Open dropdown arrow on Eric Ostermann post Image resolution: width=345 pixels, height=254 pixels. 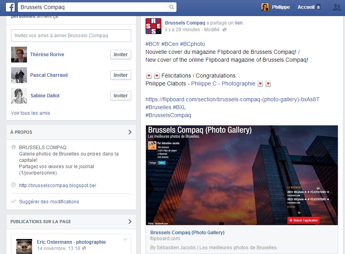coord(125,239)
